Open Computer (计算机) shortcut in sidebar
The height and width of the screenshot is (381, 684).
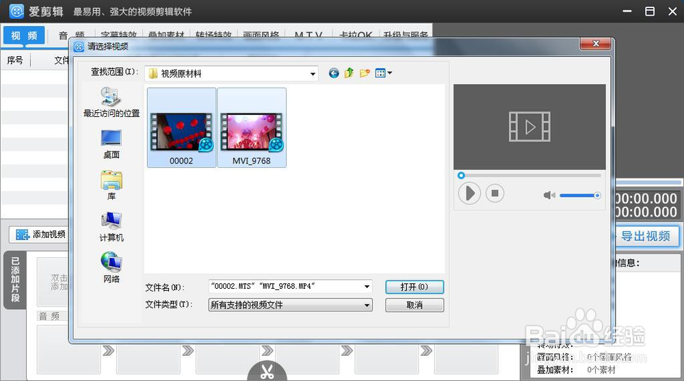click(x=111, y=227)
